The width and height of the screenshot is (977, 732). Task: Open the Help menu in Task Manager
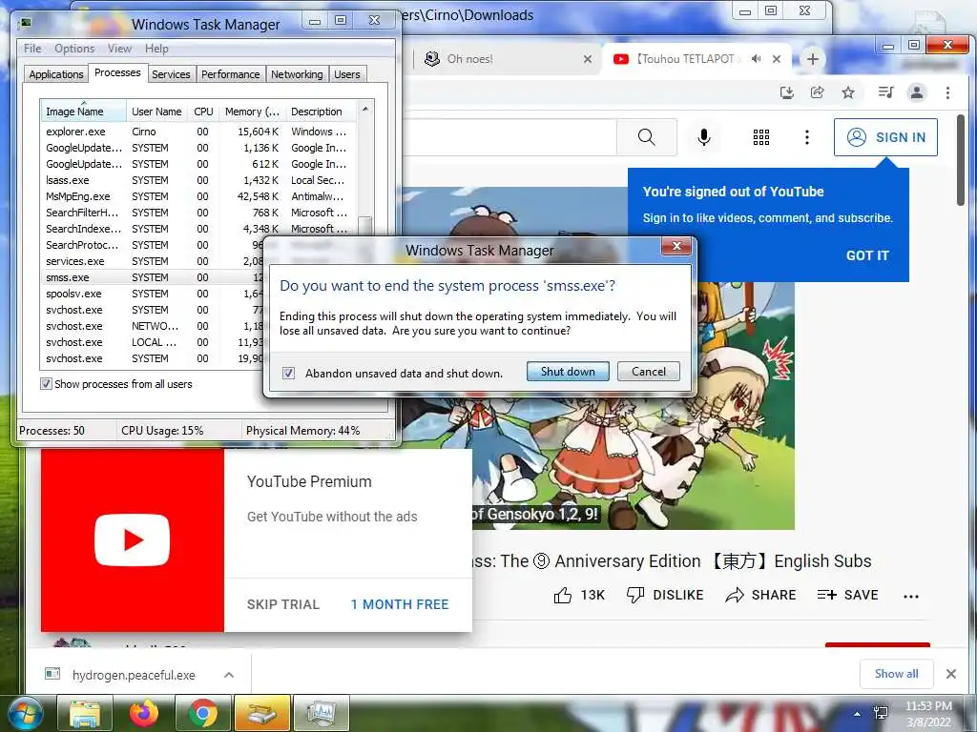click(x=156, y=49)
